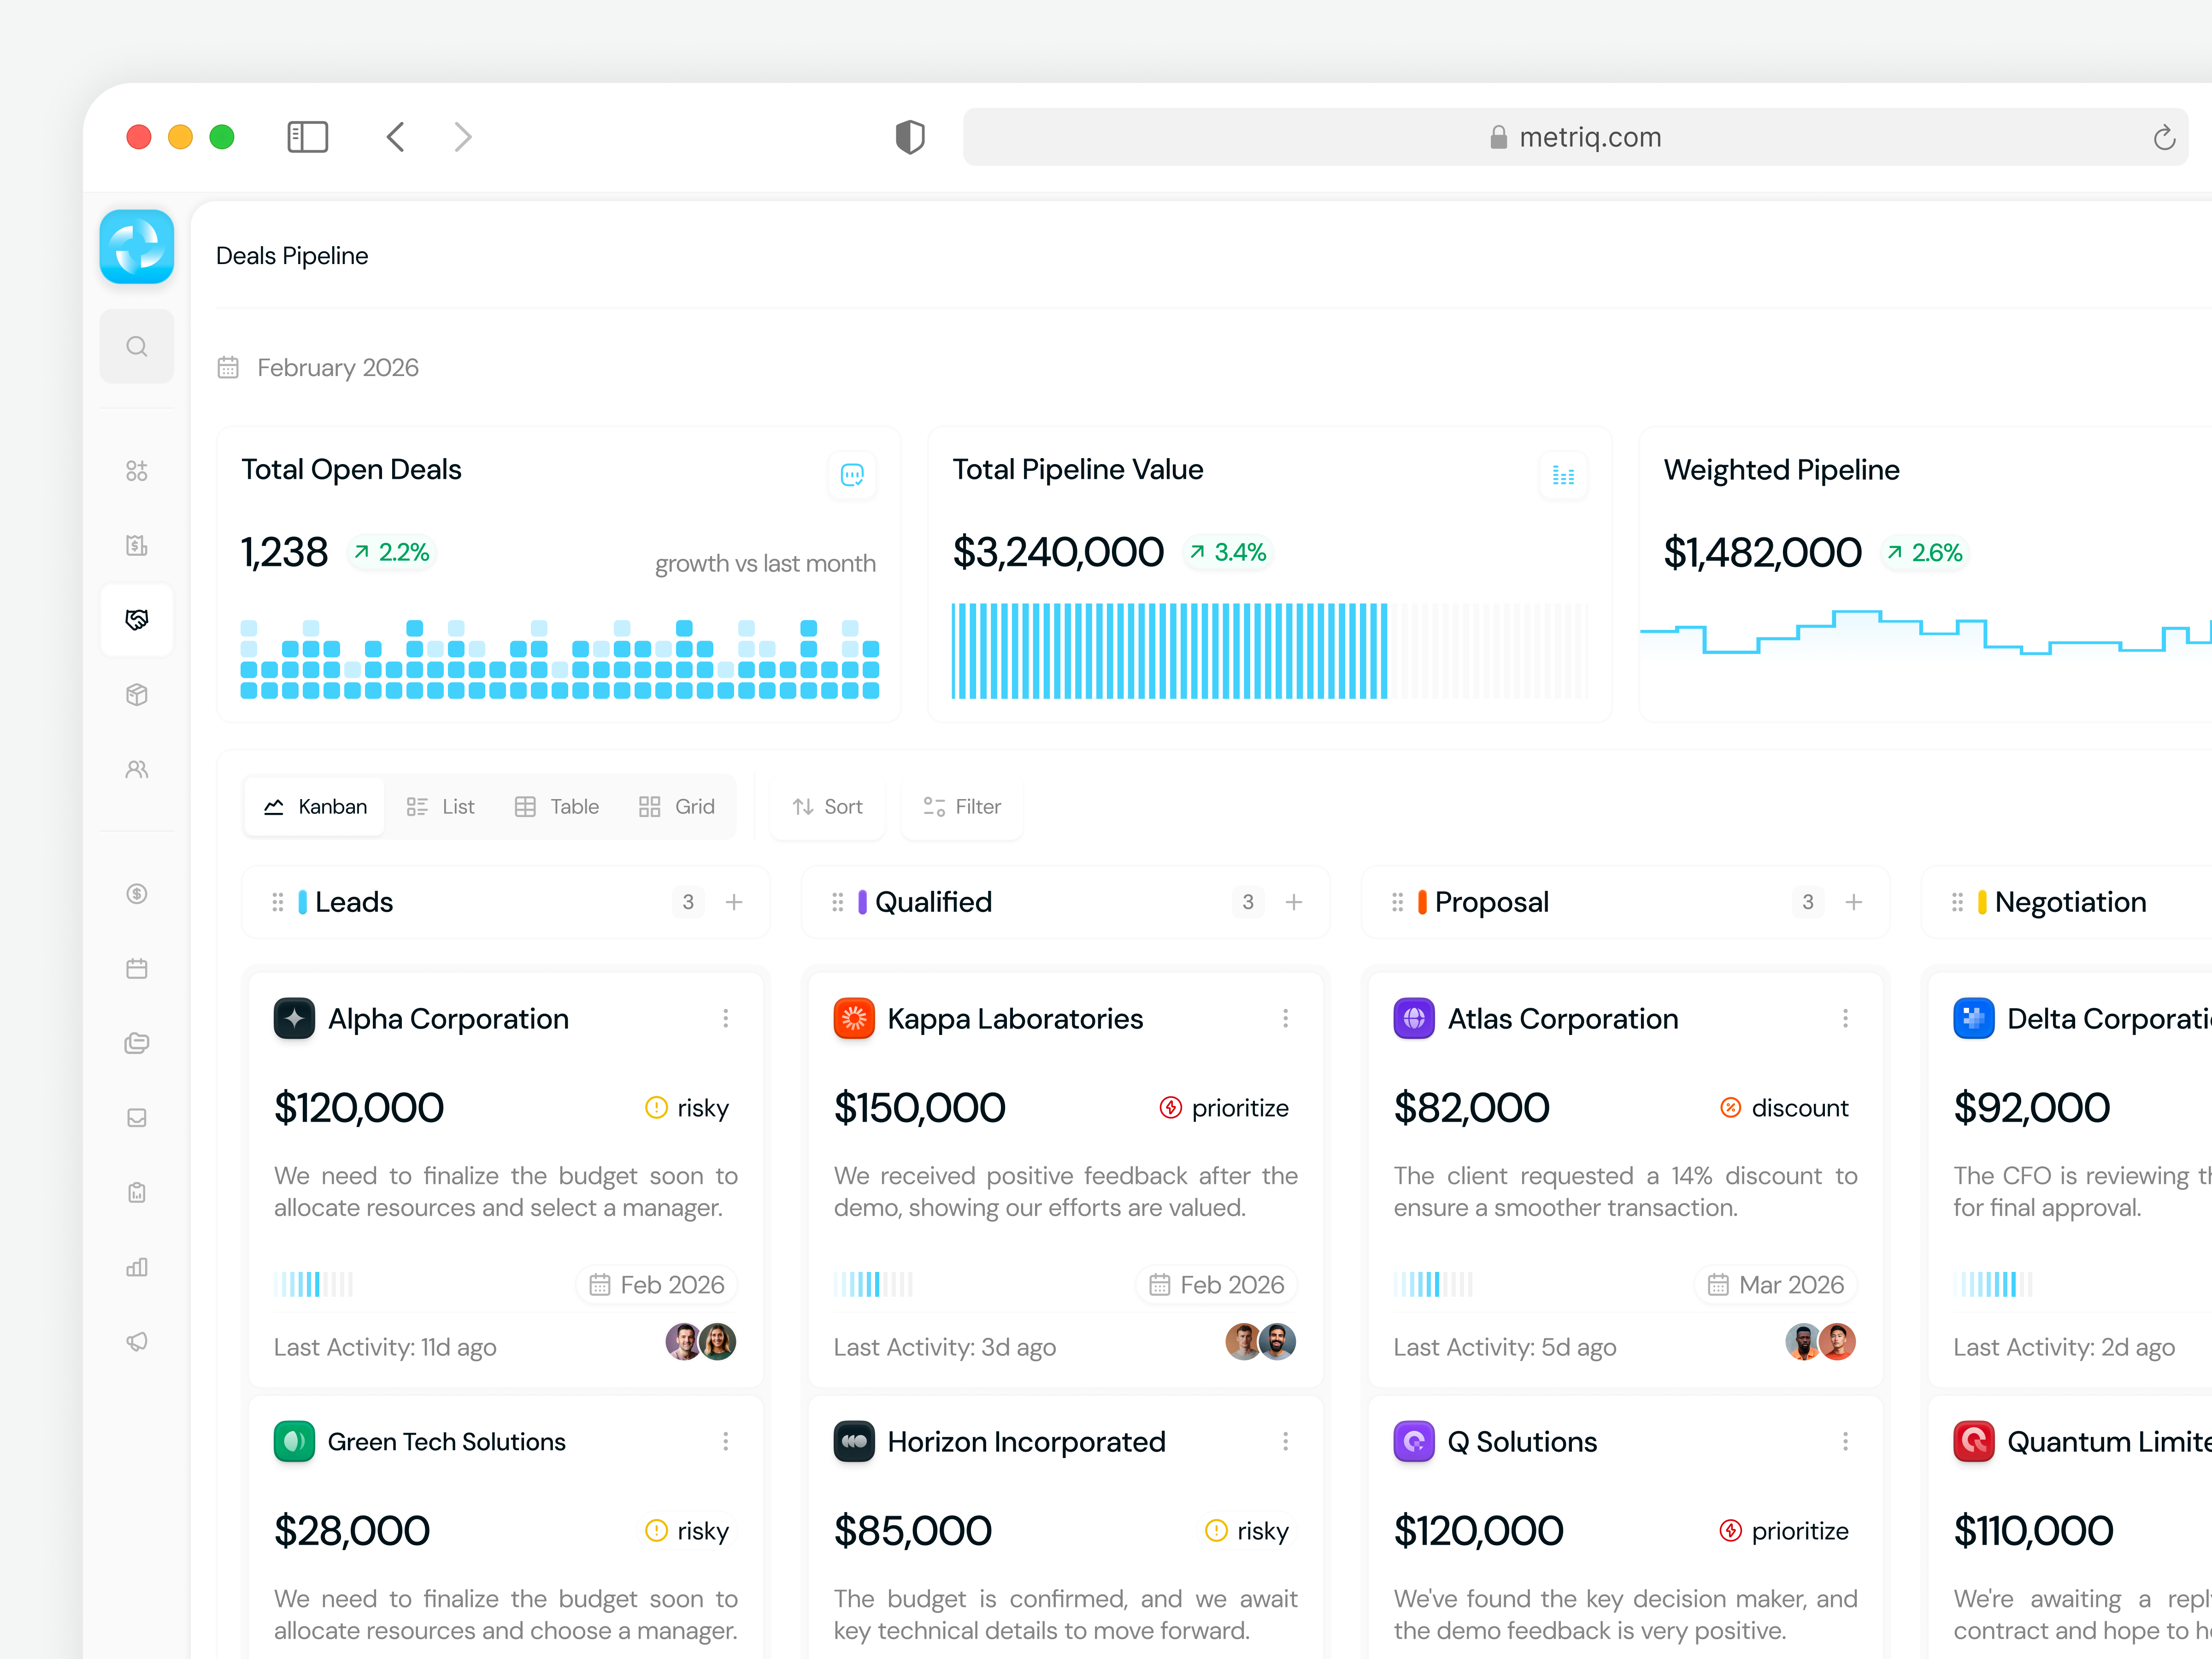Click Kappa Laboratories progress bar
This screenshot has height=1659, width=2212.
pos(874,1285)
